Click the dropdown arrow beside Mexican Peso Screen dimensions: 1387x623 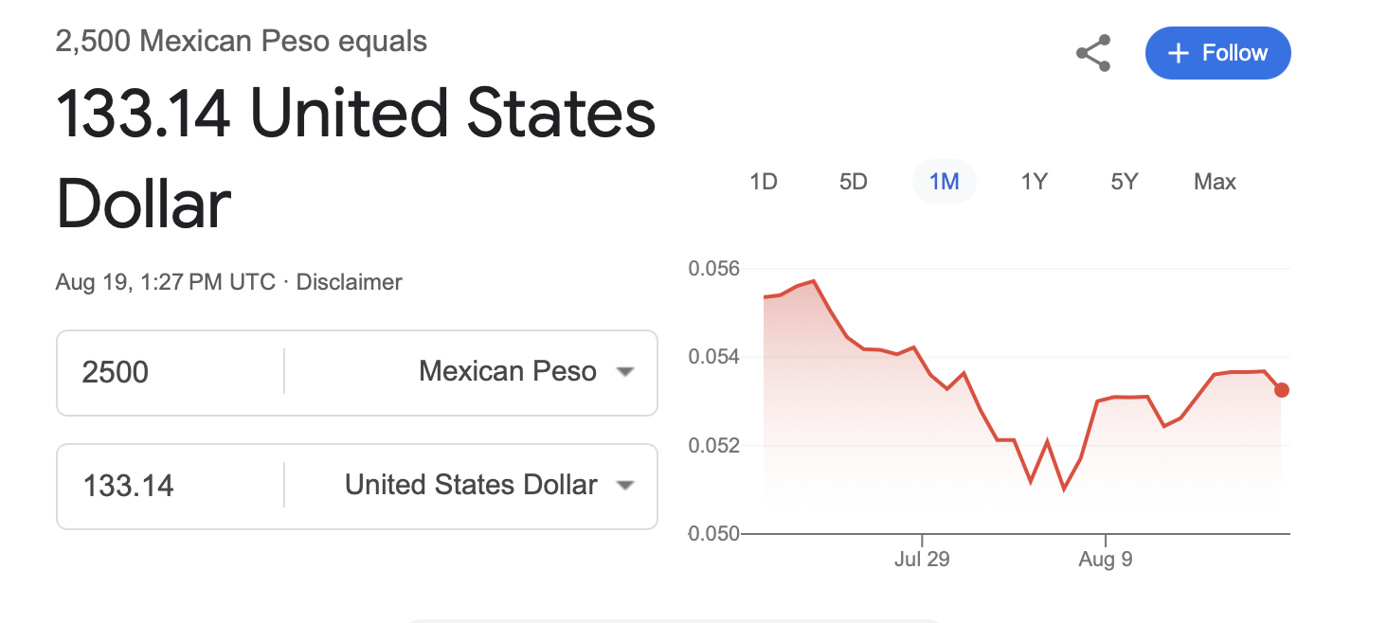coord(624,372)
